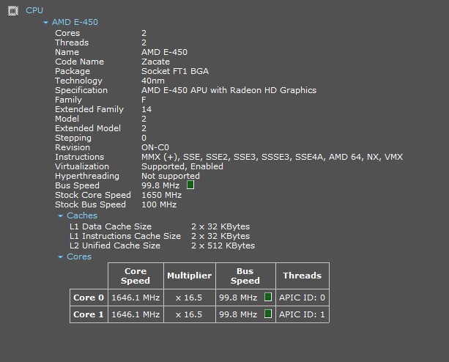Viewport: 449px width, 362px height.
Task: Click green graph icon in Core 1 row
Action: click(268, 314)
